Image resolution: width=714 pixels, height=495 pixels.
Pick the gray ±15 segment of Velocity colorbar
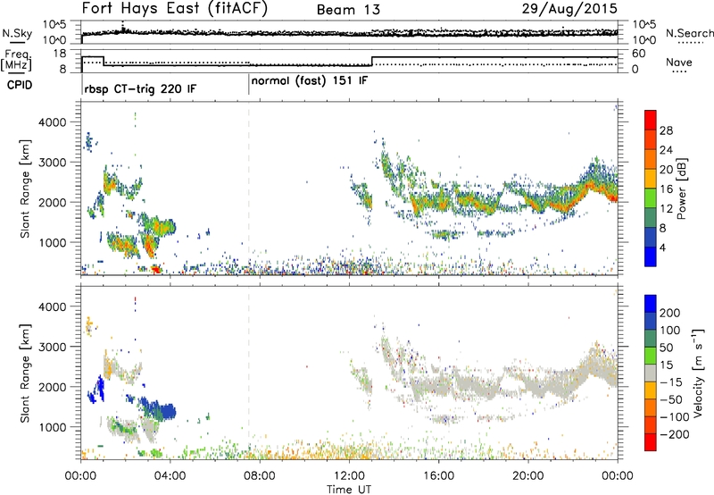pyautogui.click(x=651, y=373)
